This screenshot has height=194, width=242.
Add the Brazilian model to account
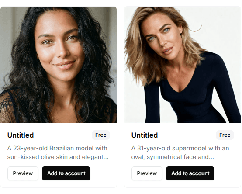pyautogui.click(x=66, y=173)
